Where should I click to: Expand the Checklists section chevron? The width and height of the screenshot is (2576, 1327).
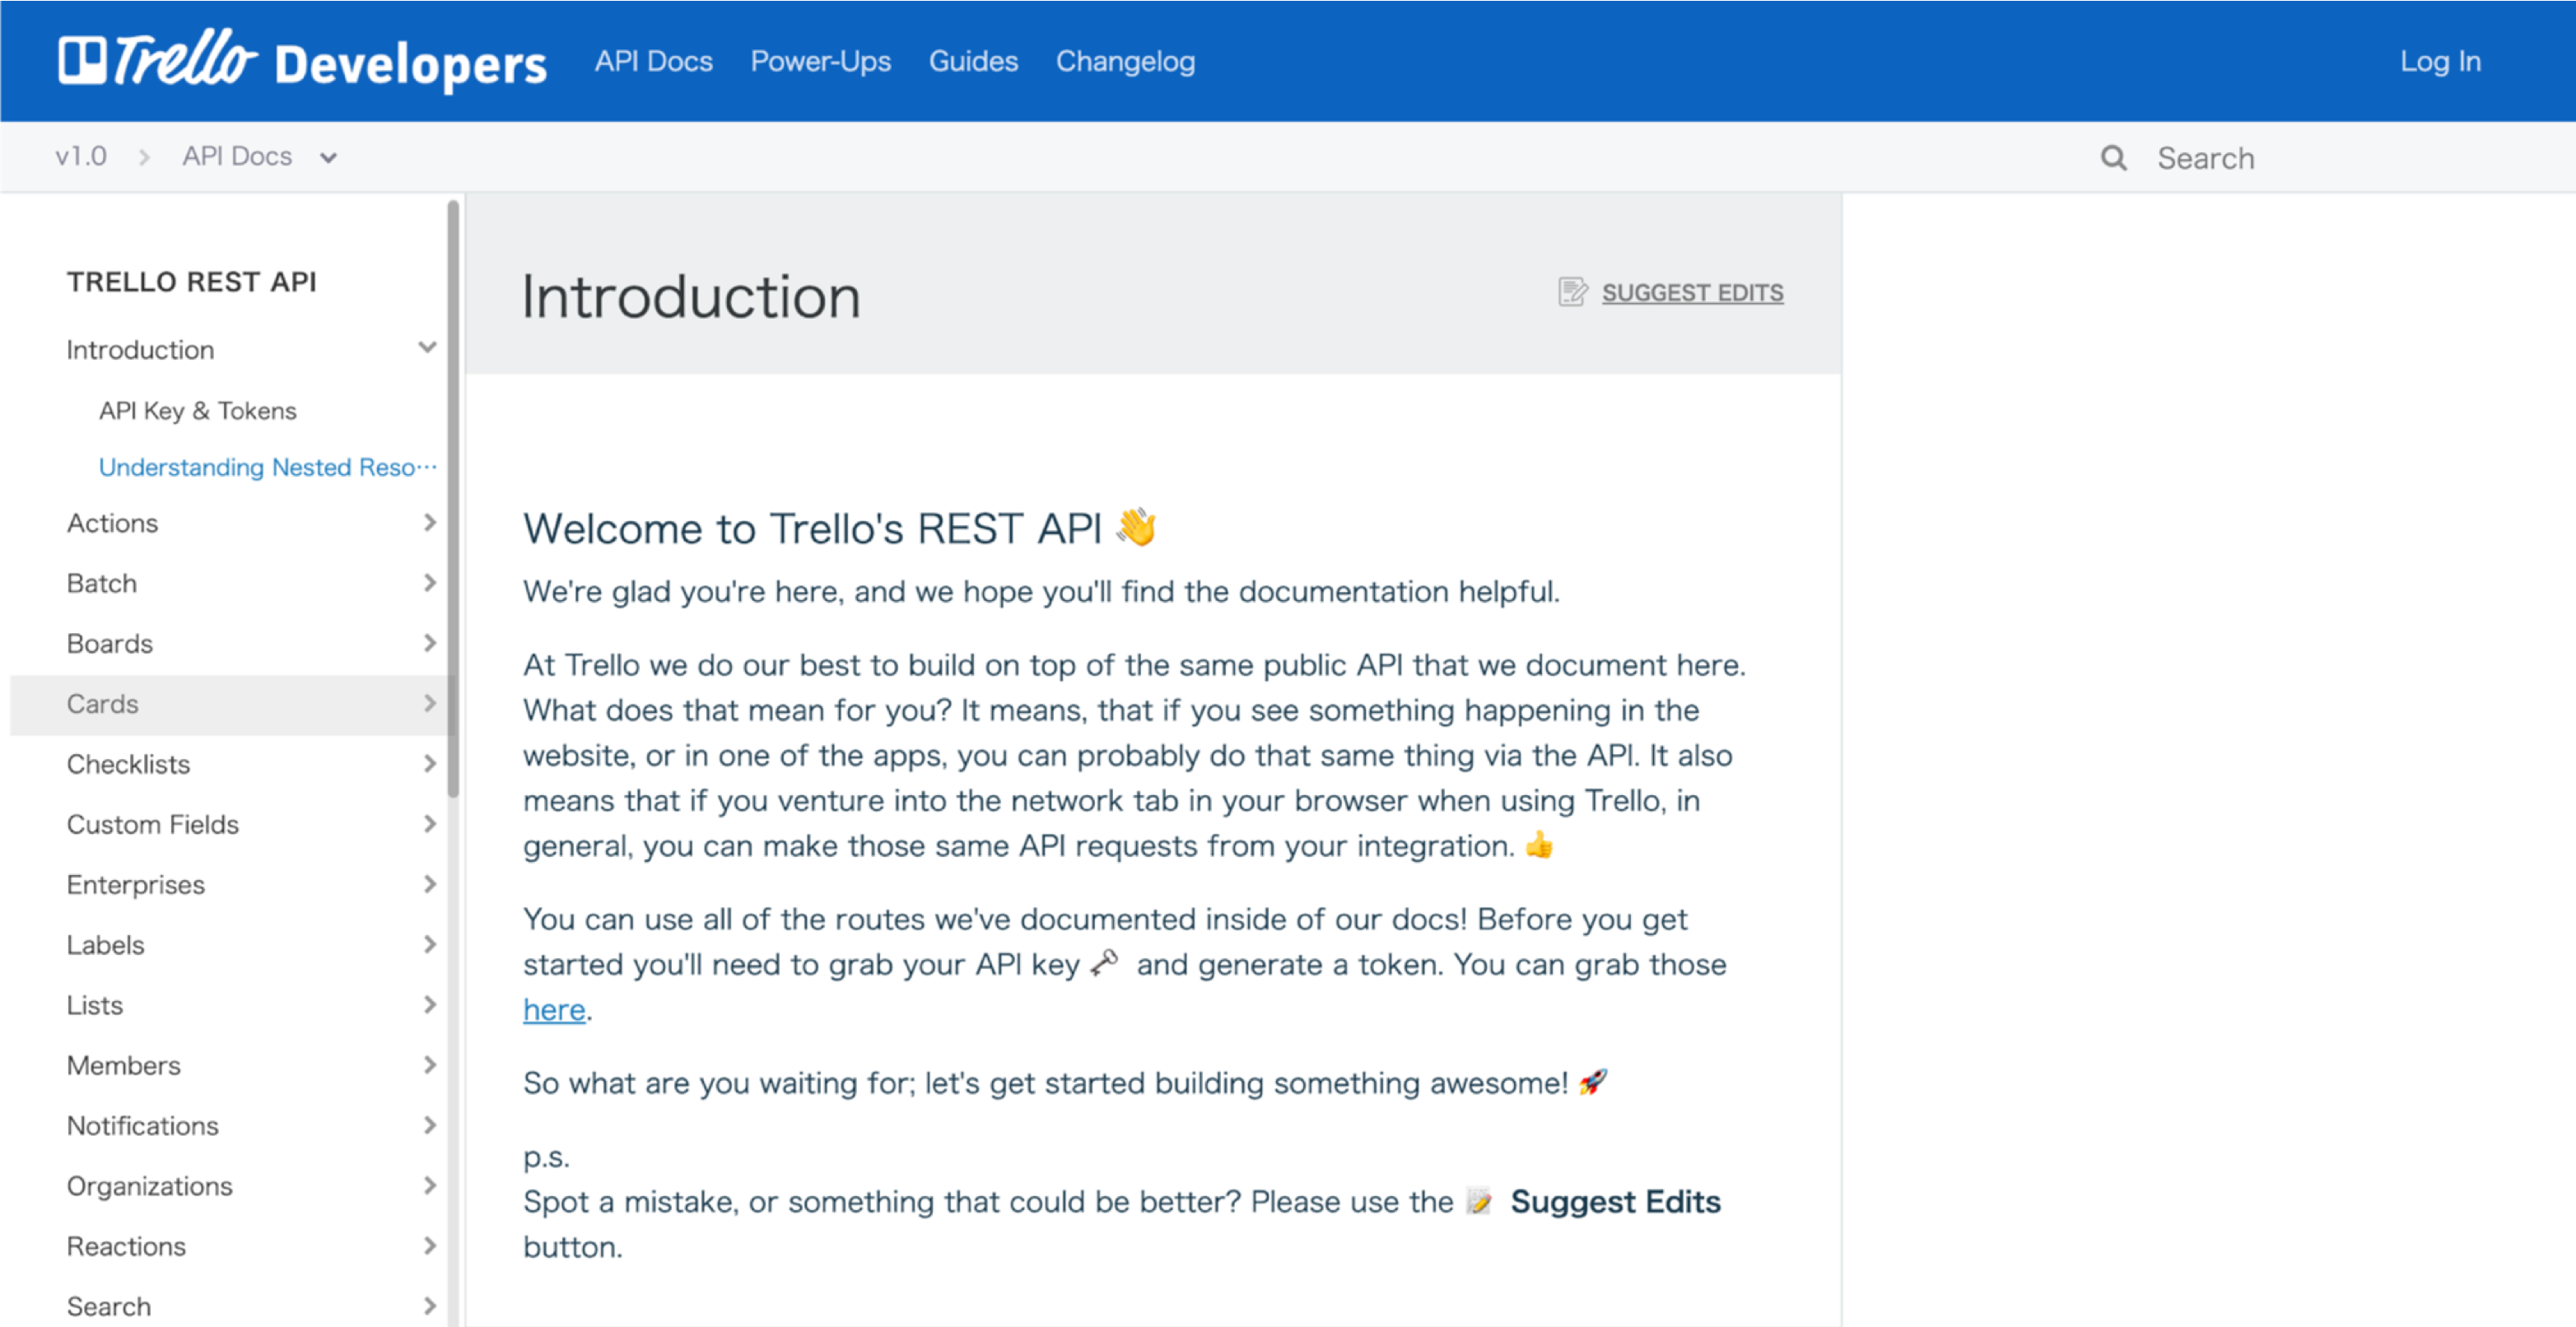pos(429,763)
